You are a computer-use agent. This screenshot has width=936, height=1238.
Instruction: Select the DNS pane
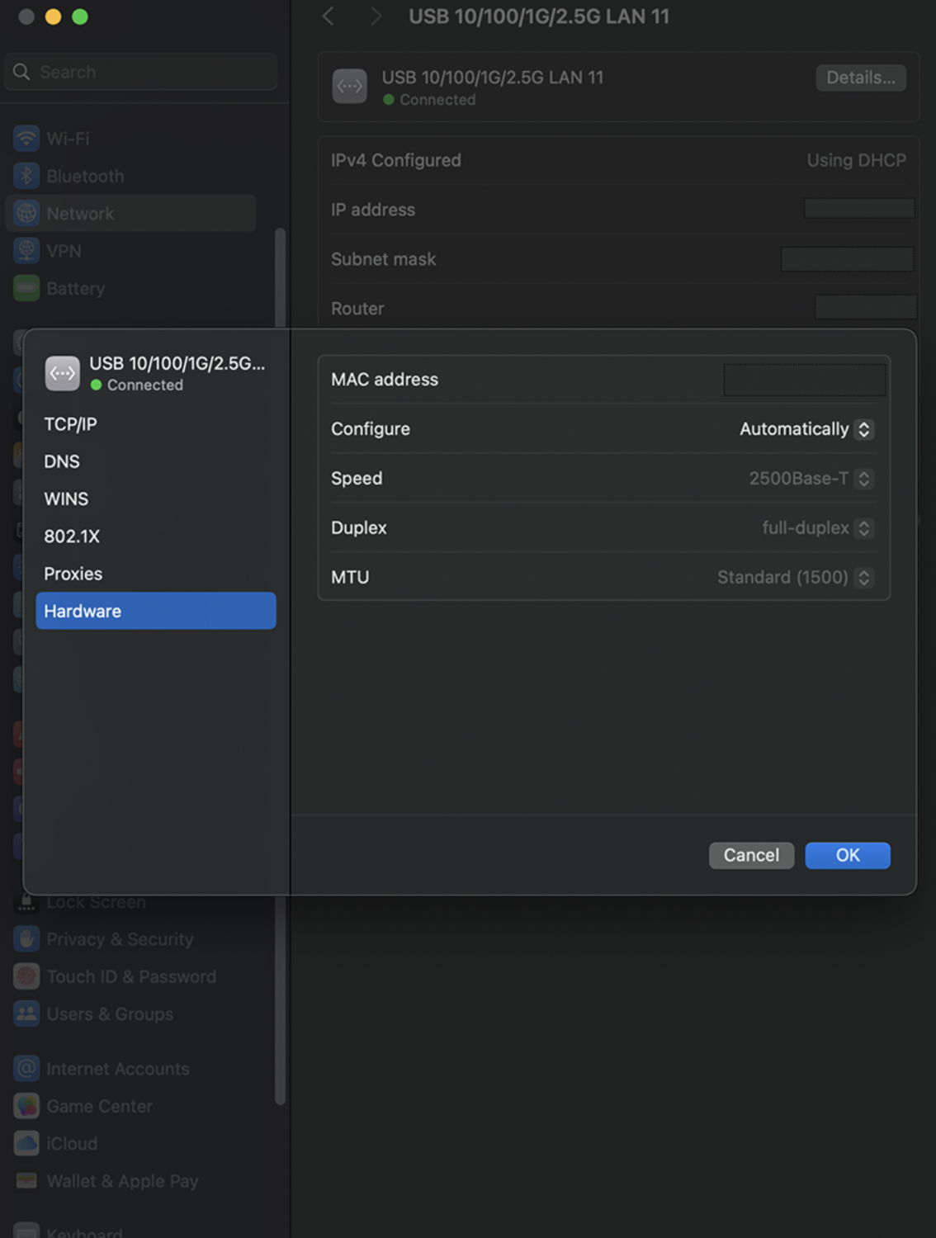[61, 461]
